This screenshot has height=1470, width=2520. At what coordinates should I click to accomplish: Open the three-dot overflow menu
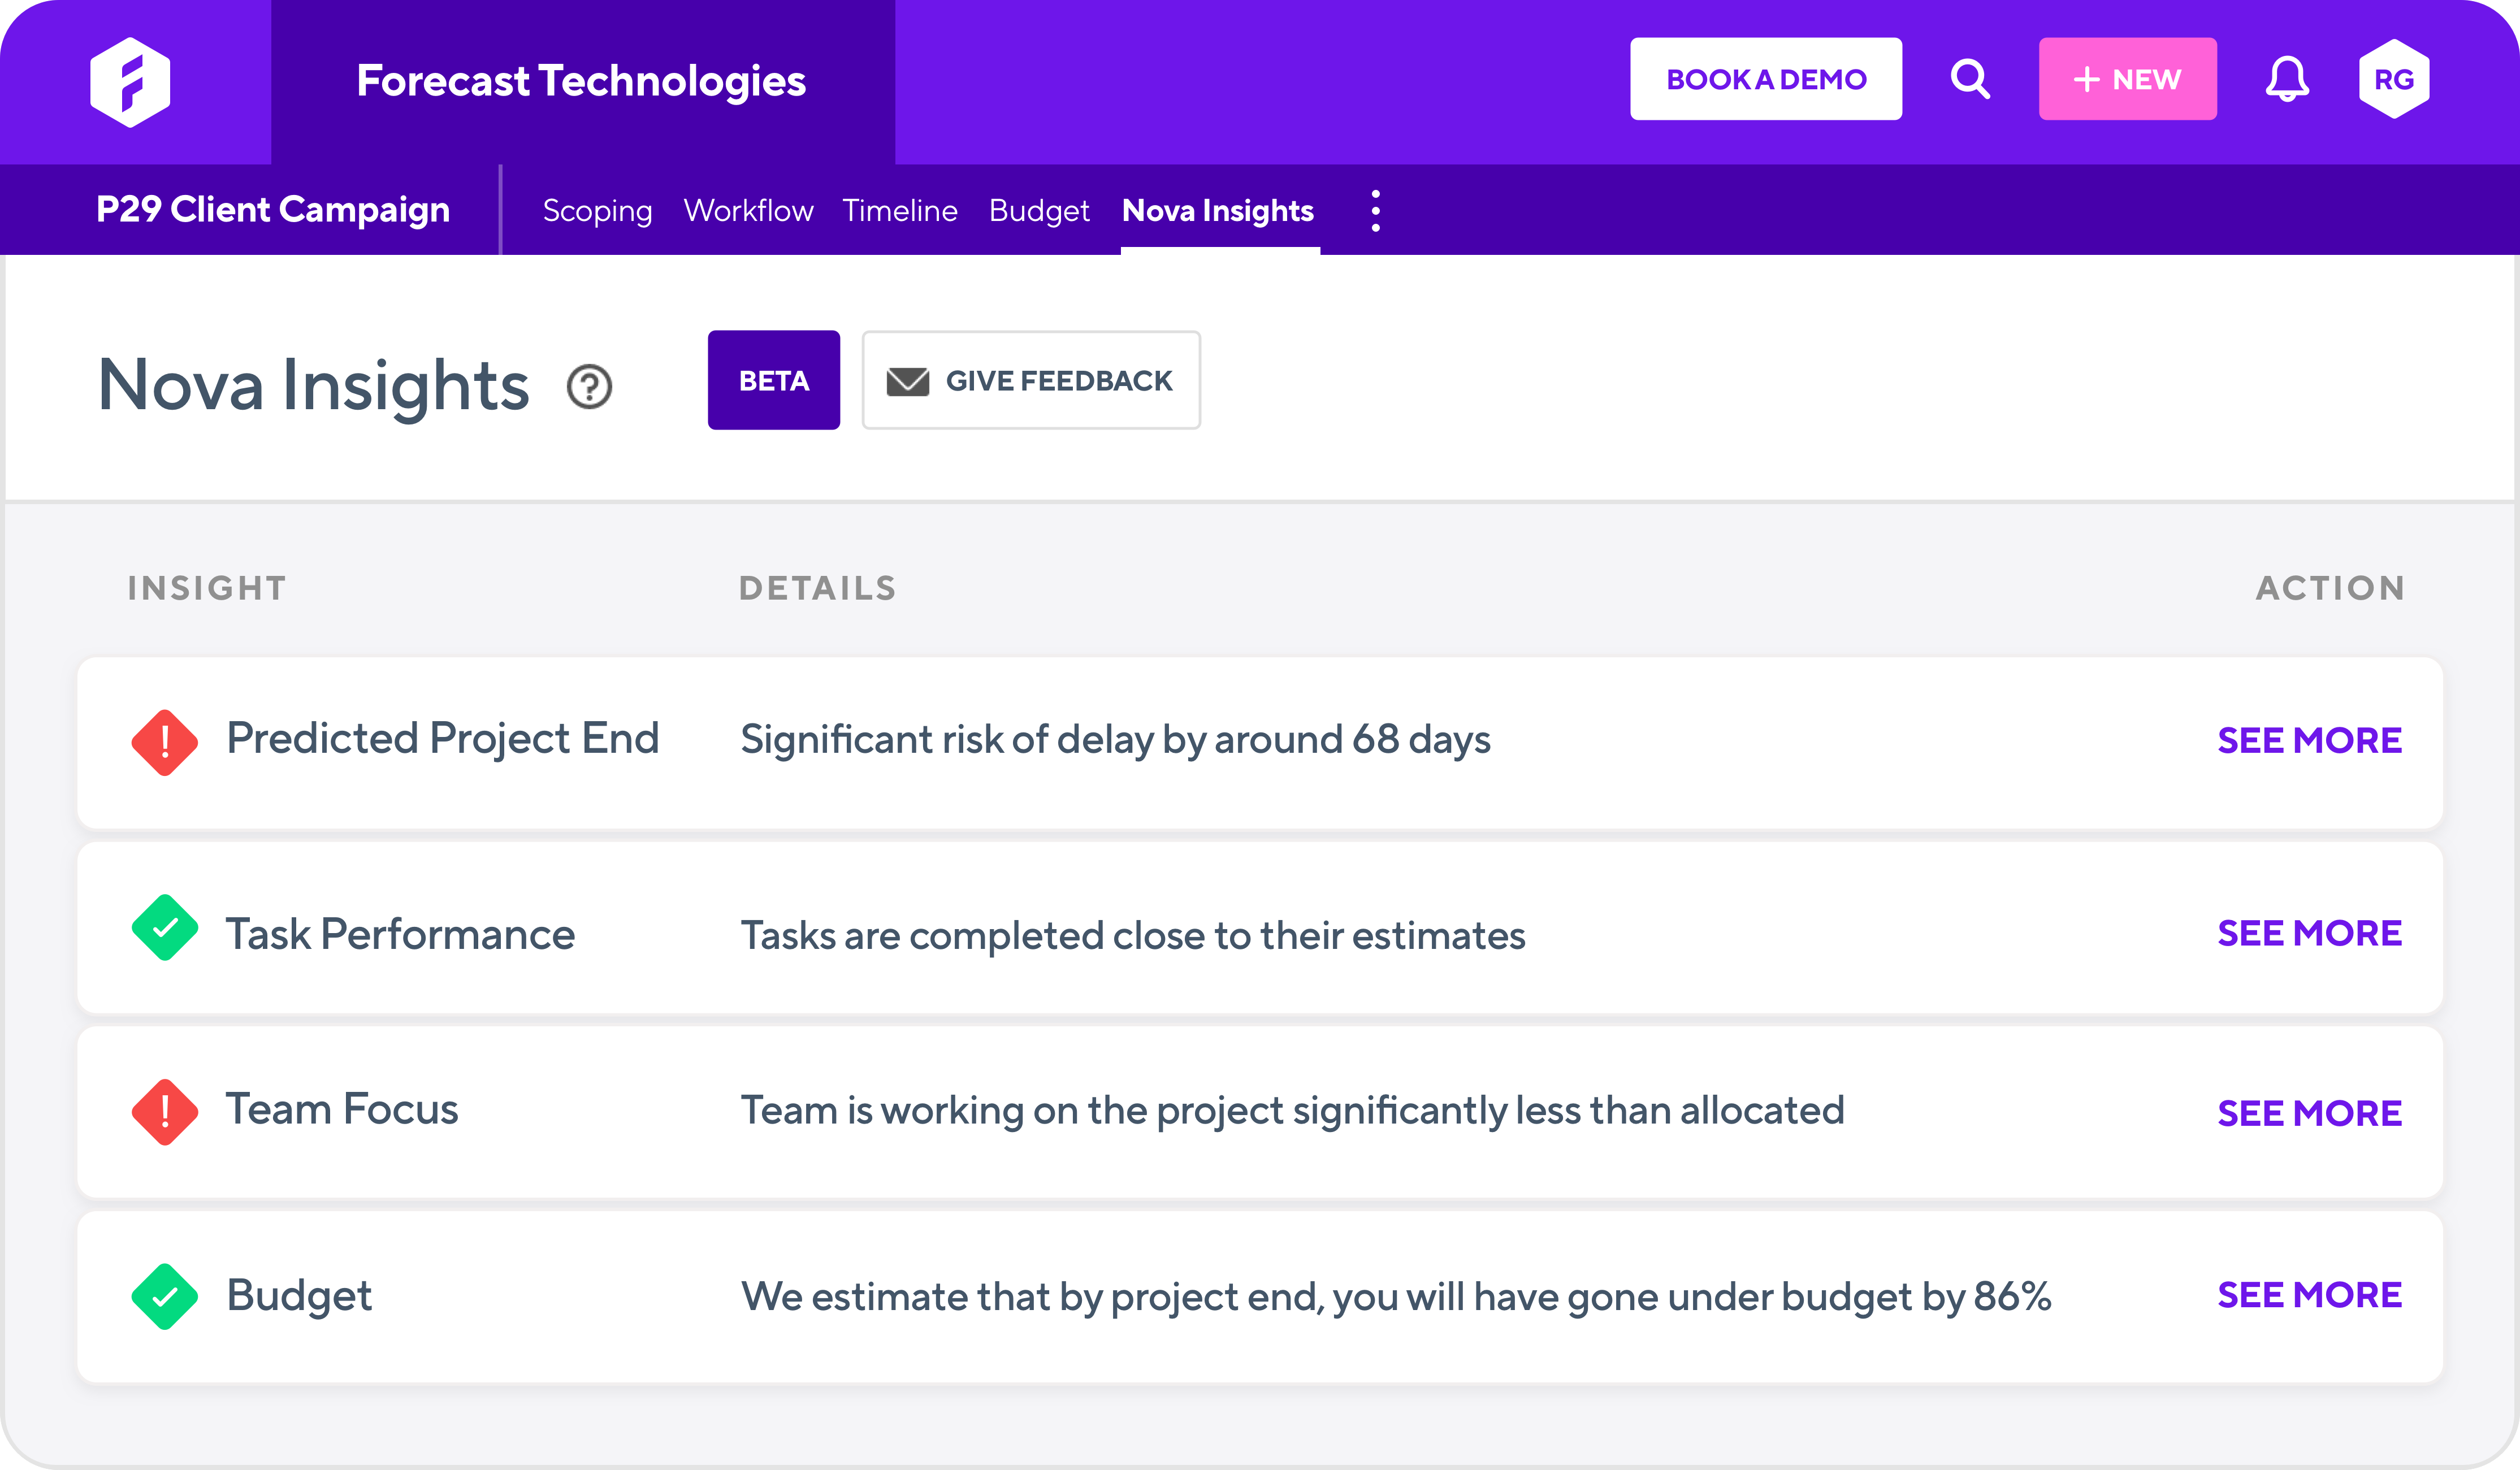(1376, 210)
